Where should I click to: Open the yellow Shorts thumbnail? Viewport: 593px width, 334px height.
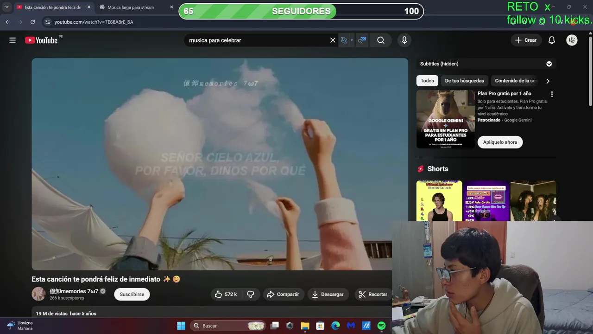coord(439,201)
